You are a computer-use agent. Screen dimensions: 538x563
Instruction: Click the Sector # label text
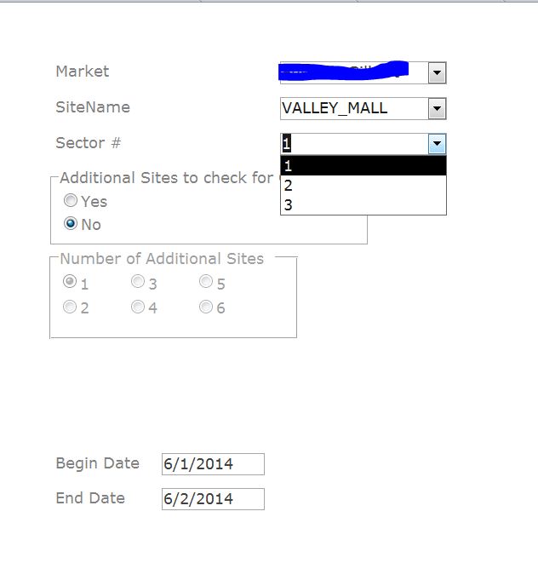click(x=88, y=143)
